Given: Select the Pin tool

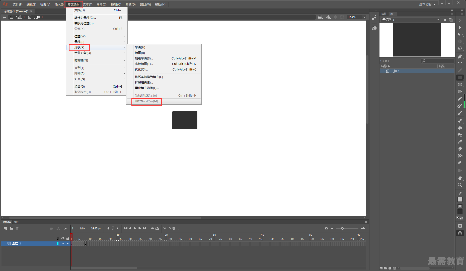Looking at the screenshot, I should pyautogui.click(x=460, y=163).
